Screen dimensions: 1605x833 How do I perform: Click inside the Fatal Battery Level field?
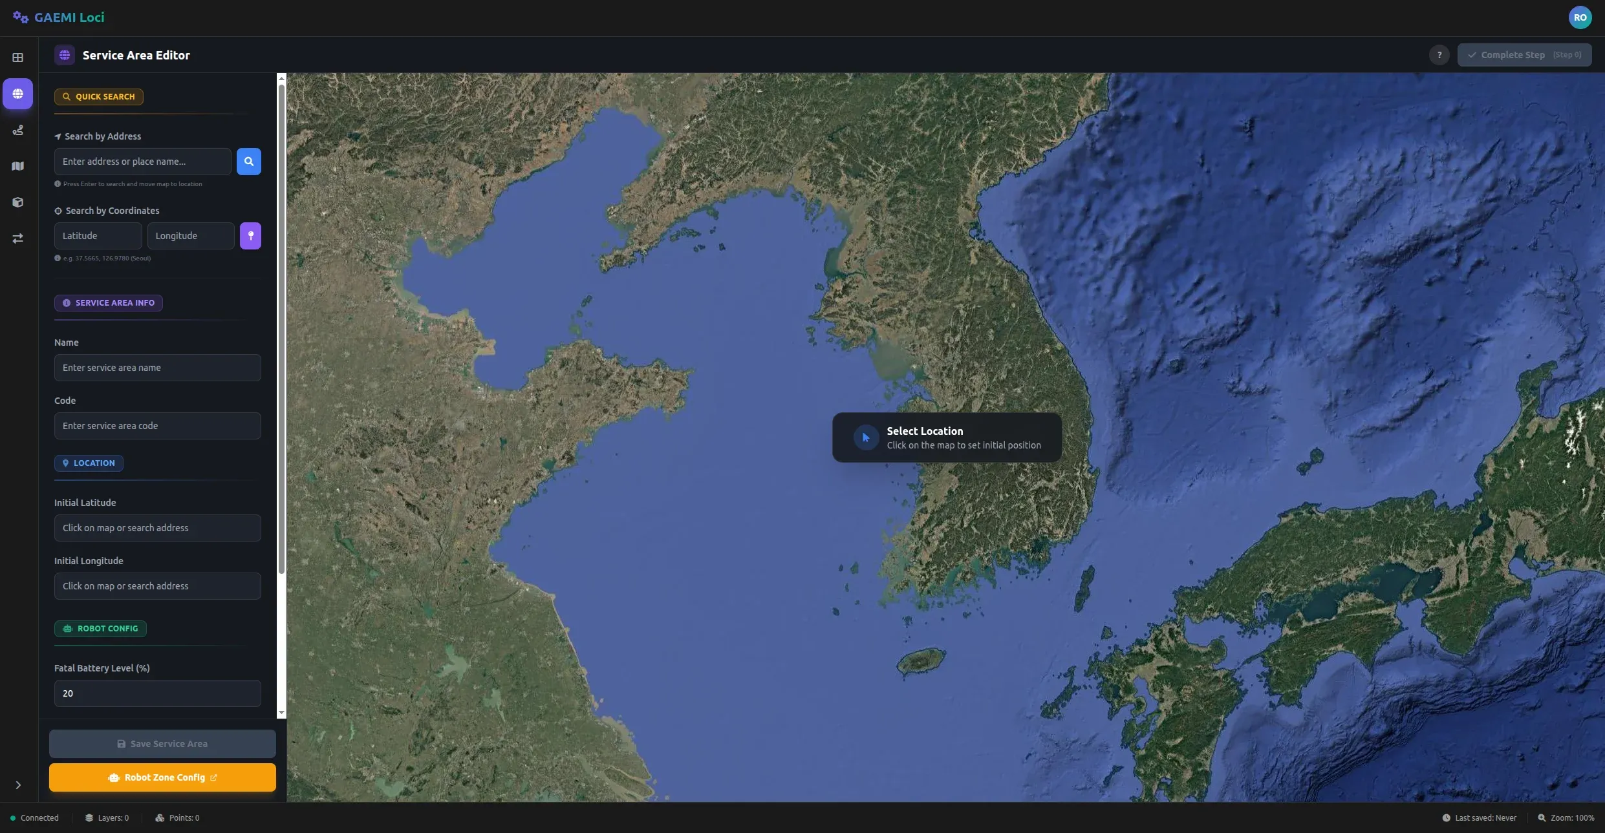[156, 693]
